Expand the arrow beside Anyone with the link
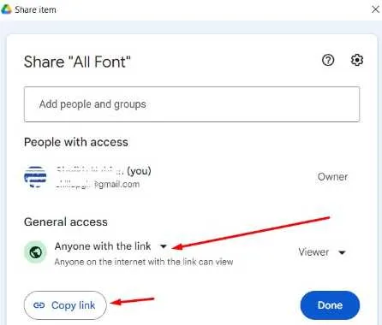Image resolution: width=382 pixels, height=325 pixels. (164, 246)
